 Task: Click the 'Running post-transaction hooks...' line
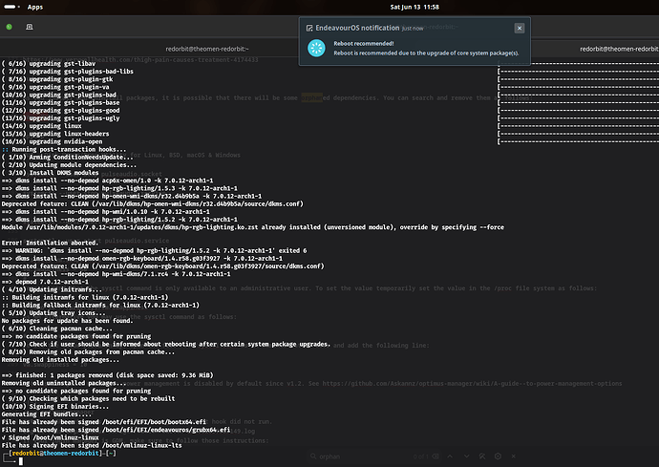click(x=64, y=150)
